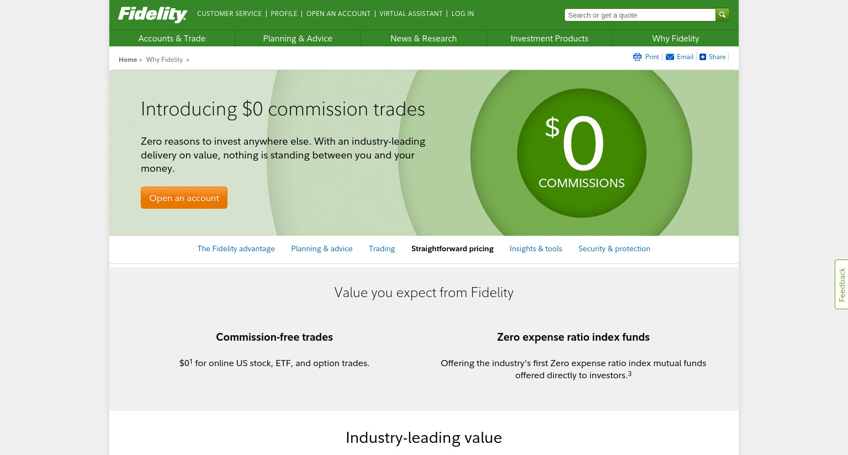Open Investment Products menu
The width and height of the screenshot is (848, 455).
click(549, 38)
